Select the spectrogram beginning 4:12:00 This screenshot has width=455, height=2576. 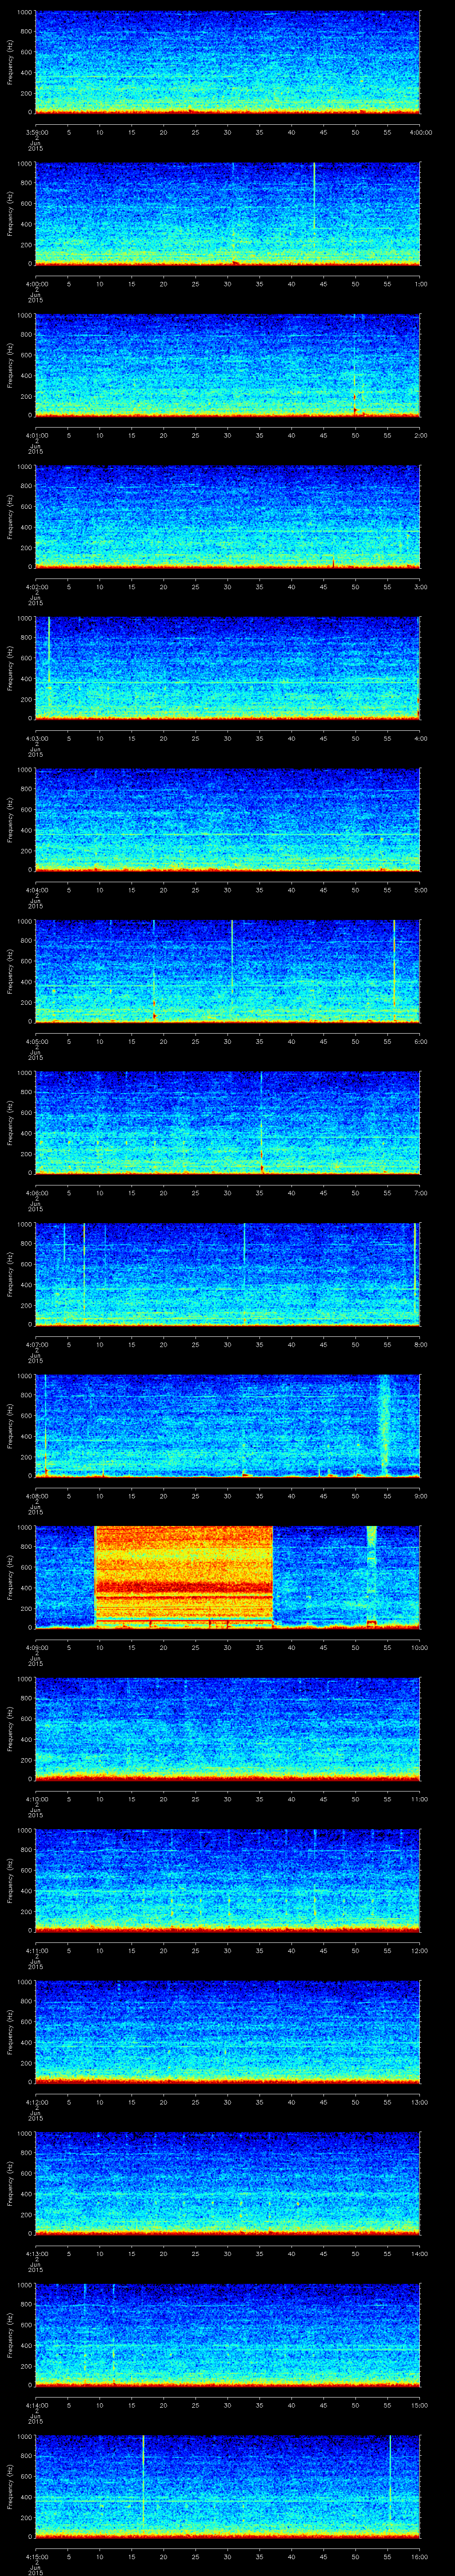[x=228, y=2032]
